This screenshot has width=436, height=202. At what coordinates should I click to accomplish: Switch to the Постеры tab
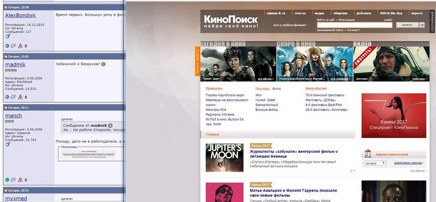262,89
